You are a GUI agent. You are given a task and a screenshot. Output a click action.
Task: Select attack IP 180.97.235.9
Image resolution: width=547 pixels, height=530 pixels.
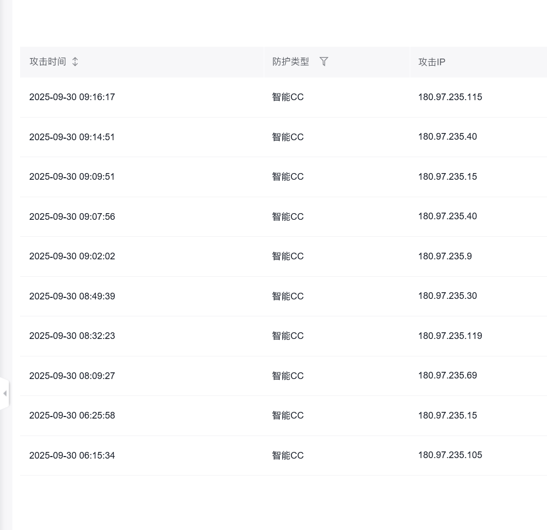(x=445, y=256)
